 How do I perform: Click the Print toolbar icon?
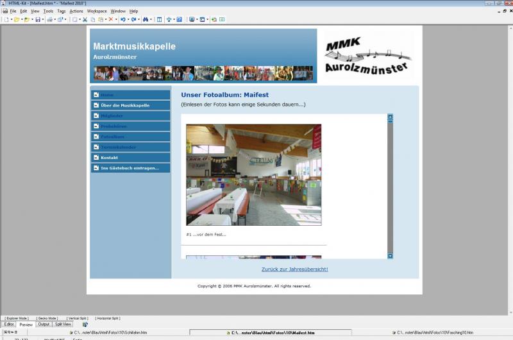coord(50,20)
